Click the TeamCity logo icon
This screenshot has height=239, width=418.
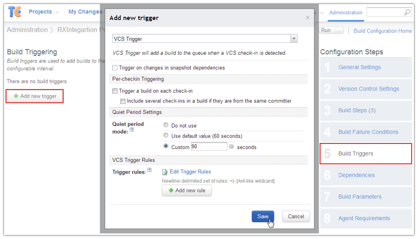pyautogui.click(x=14, y=12)
